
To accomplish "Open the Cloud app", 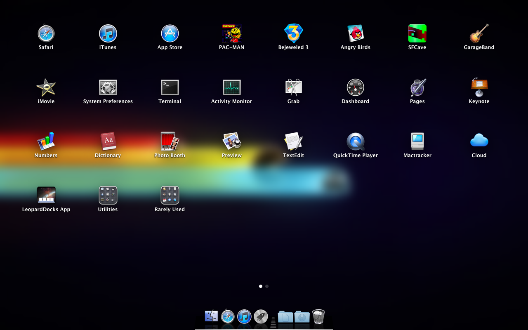I will pyautogui.click(x=479, y=141).
